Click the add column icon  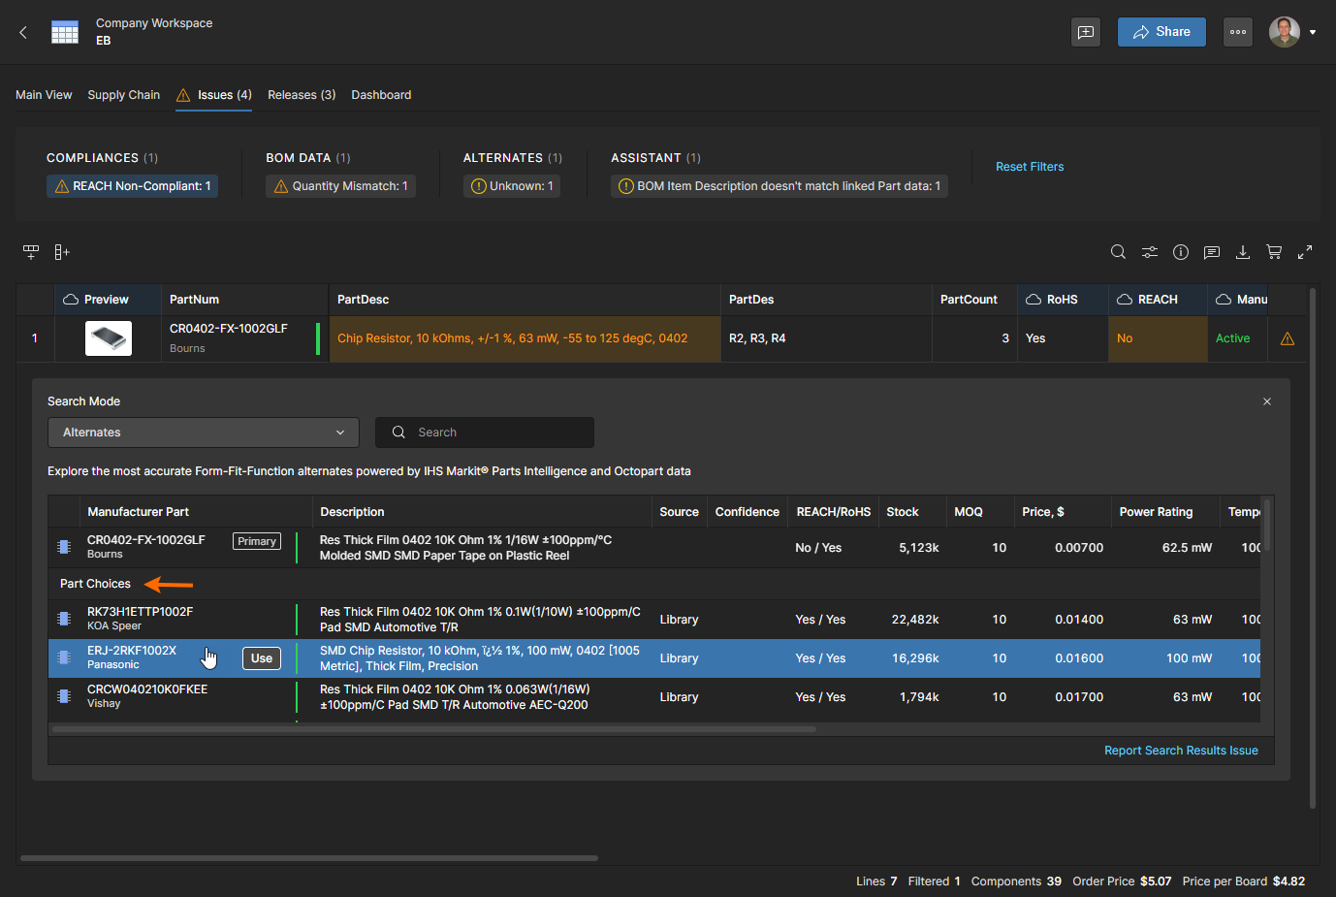(x=62, y=252)
